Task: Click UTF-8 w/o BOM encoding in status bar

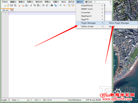Action: point(93,100)
